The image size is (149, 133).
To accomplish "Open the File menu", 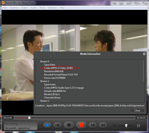I will pyautogui.click(x=5, y=8).
